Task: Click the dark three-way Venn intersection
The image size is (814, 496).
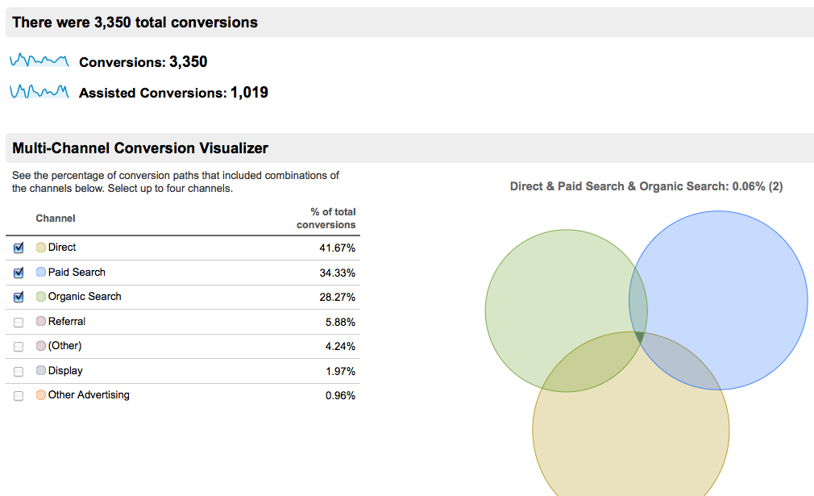Action: (x=639, y=338)
